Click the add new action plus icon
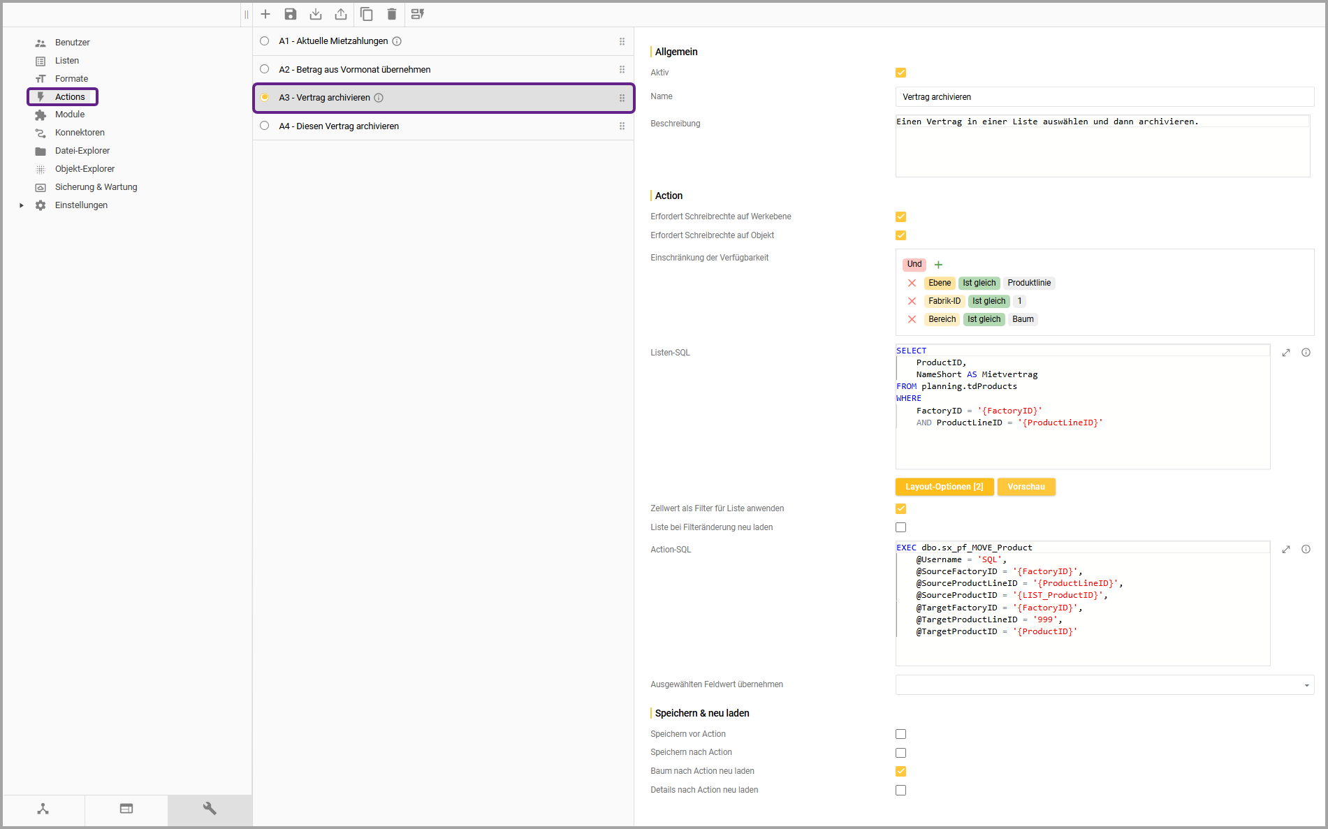1328x829 pixels. (x=265, y=14)
